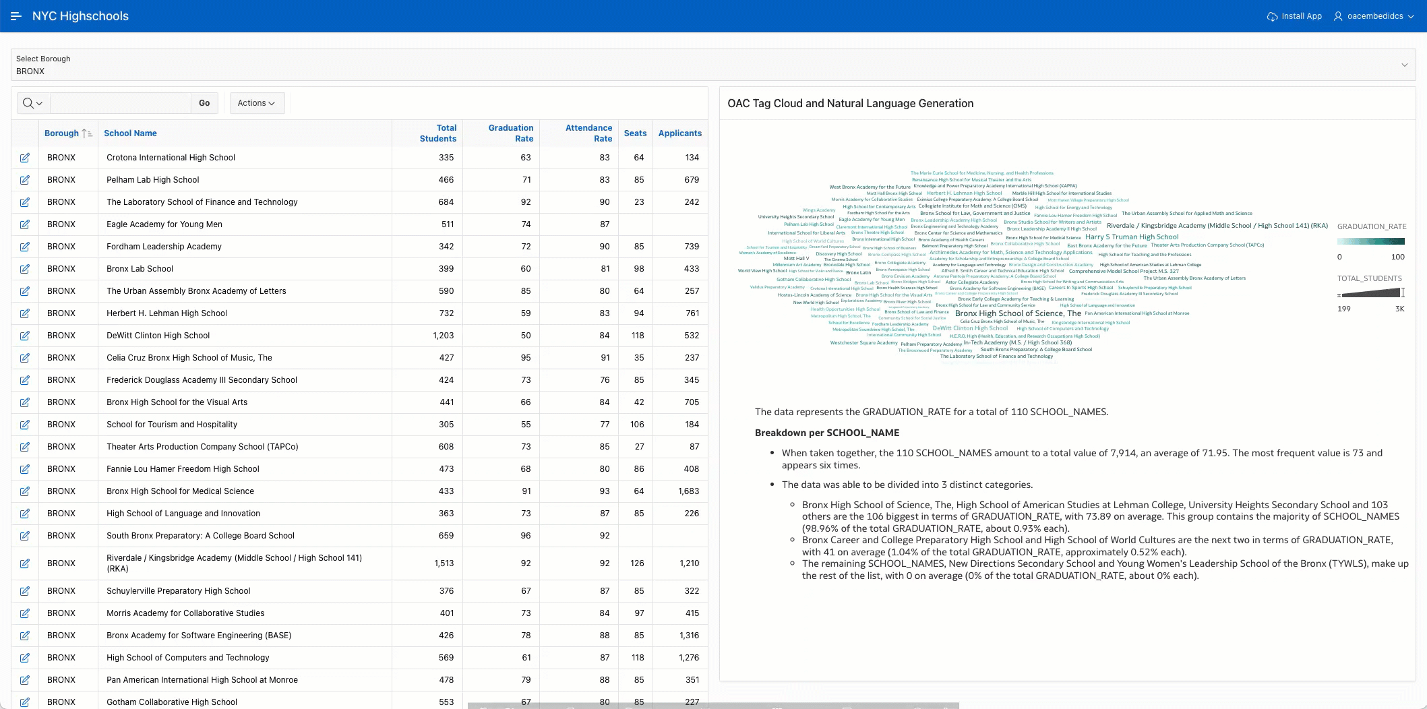Edit the Theater Arts Production Company School row
1427x709 pixels.
pos(25,447)
